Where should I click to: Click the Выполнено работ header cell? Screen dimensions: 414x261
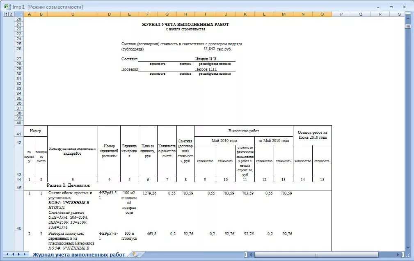point(243,131)
